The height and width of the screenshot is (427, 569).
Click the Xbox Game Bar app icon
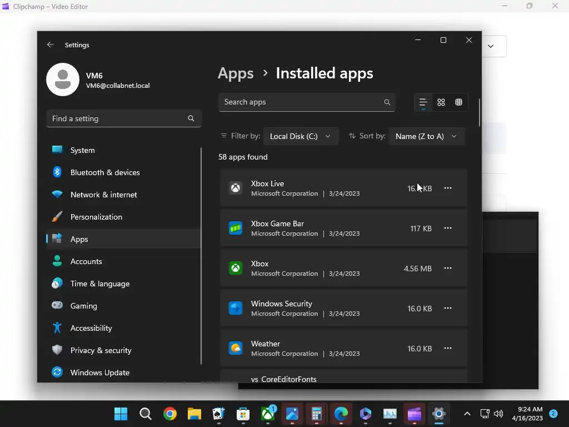236,228
